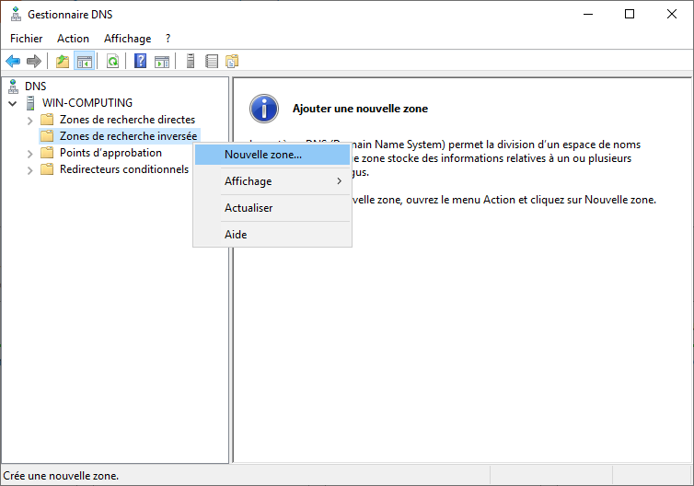The height and width of the screenshot is (486, 694).
Task: Expand Zones de recherche directes node
Action: tap(30, 120)
